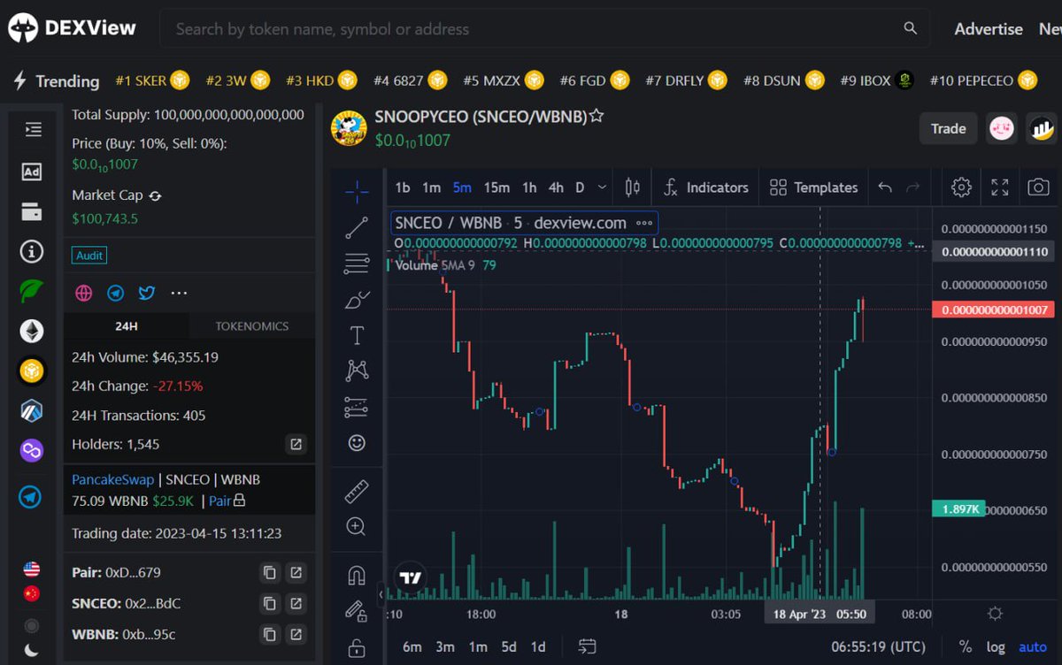Enter fullscreen chart mode
The width and height of the screenshot is (1062, 665).
point(1000,187)
